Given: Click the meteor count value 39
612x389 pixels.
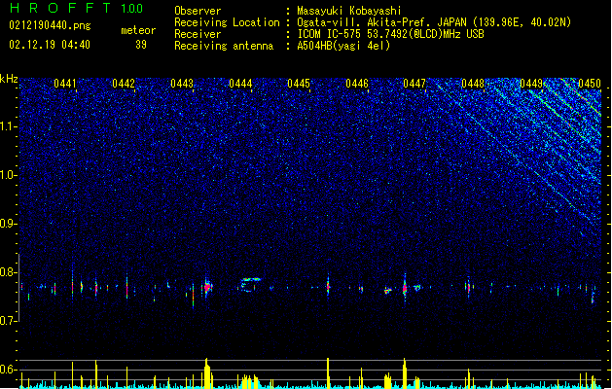Looking at the screenshot, I should [141, 45].
